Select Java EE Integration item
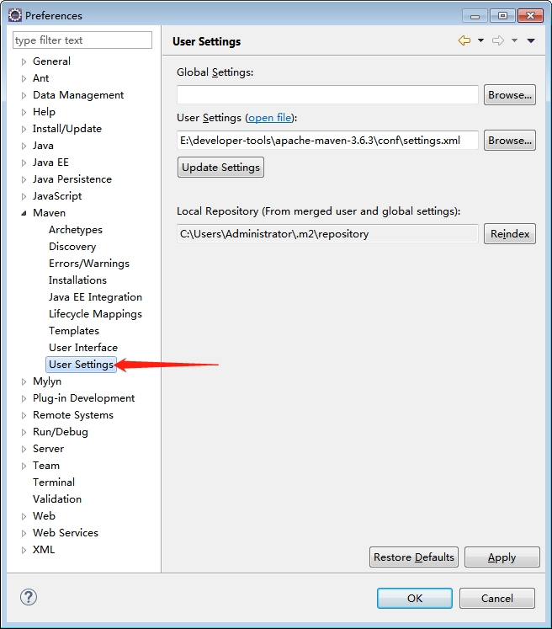 tap(95, 297)
